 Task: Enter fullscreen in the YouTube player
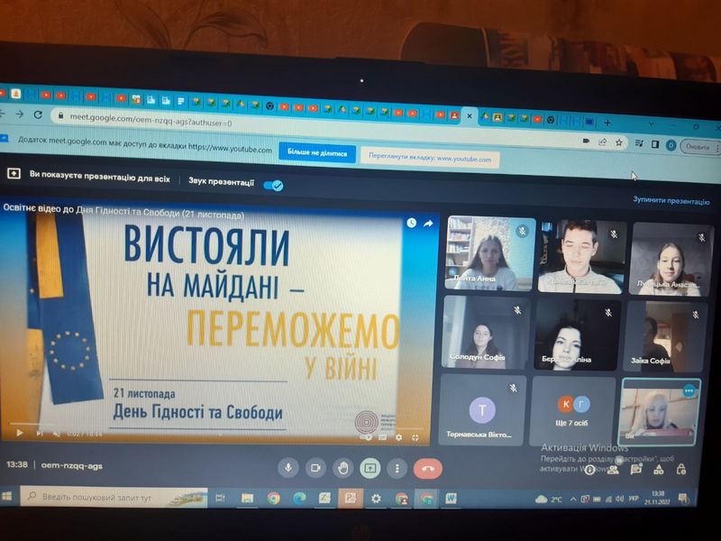[x=415, y=437]
